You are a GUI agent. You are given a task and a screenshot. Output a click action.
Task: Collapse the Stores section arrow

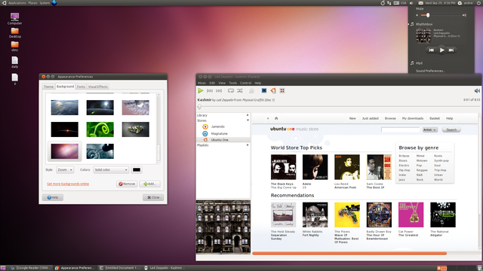(x=248, y=120)
